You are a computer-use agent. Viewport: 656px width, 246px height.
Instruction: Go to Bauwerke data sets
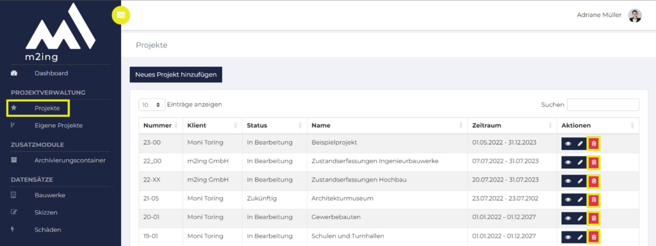(x=50, y=195)
